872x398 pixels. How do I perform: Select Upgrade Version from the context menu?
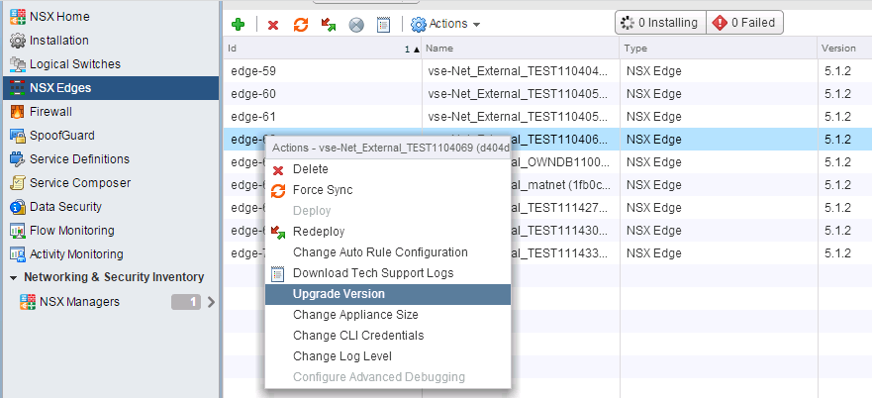388,294
